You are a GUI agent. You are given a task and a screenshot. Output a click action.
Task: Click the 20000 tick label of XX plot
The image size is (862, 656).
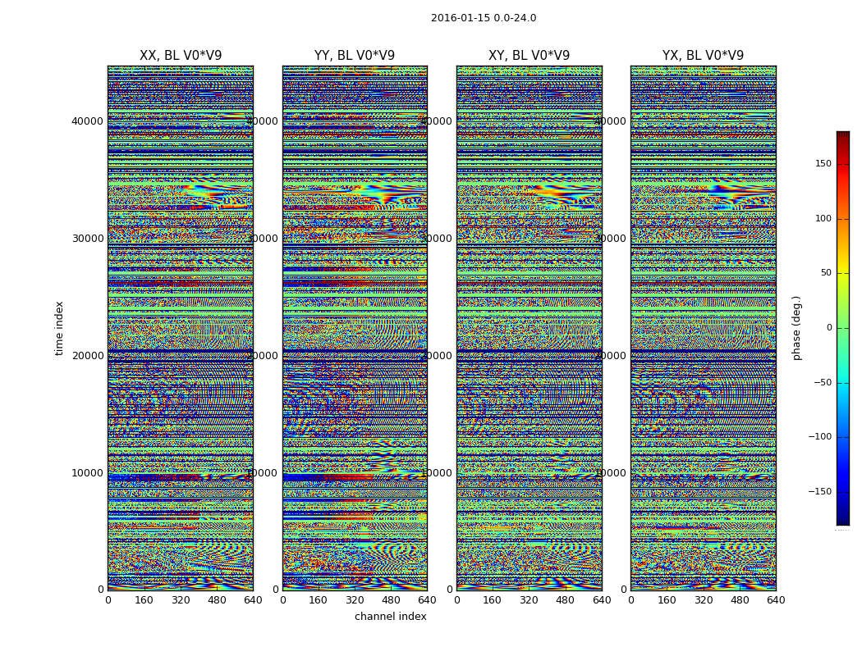tap(87, 355)
